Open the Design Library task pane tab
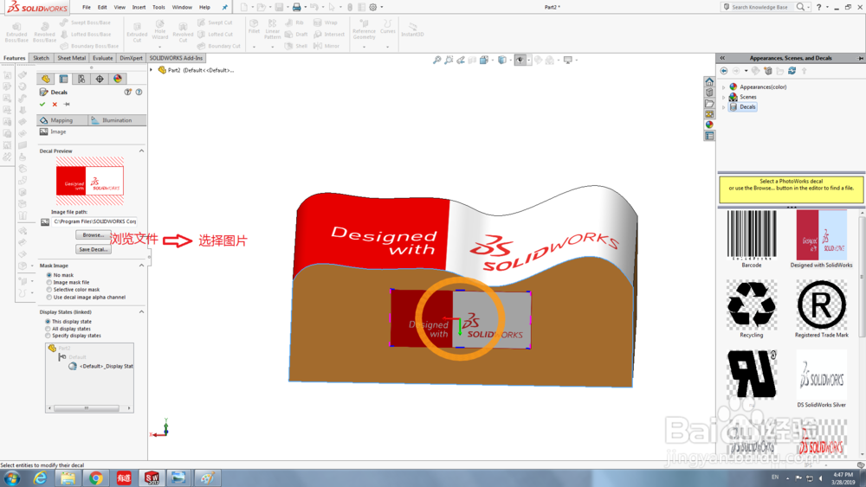The width and height of the screenshot is (866, 487). (709, 93)
